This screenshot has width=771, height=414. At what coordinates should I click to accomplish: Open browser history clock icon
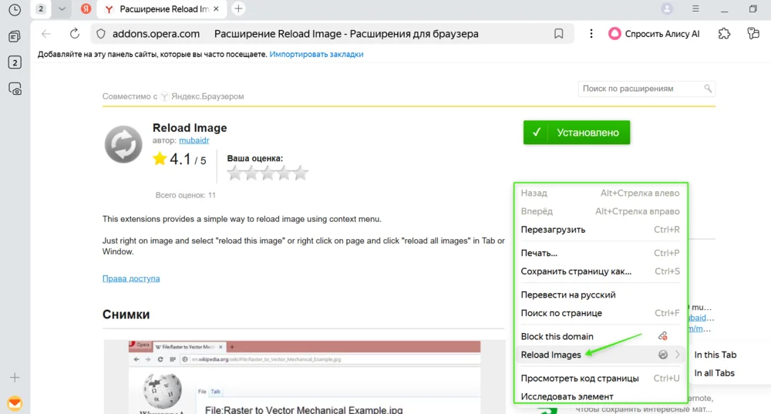point(15,9)
